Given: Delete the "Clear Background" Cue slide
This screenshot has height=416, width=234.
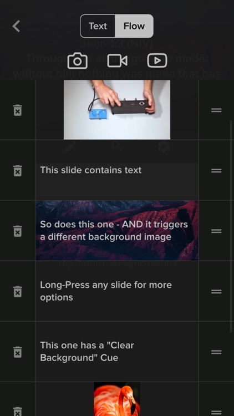Looking at the screenshot, I should pyautogui.click(x=18, y=352).
